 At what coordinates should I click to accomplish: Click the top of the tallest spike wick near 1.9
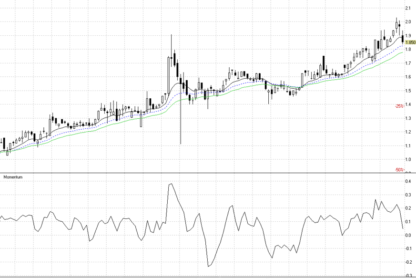tap(172, 35)
